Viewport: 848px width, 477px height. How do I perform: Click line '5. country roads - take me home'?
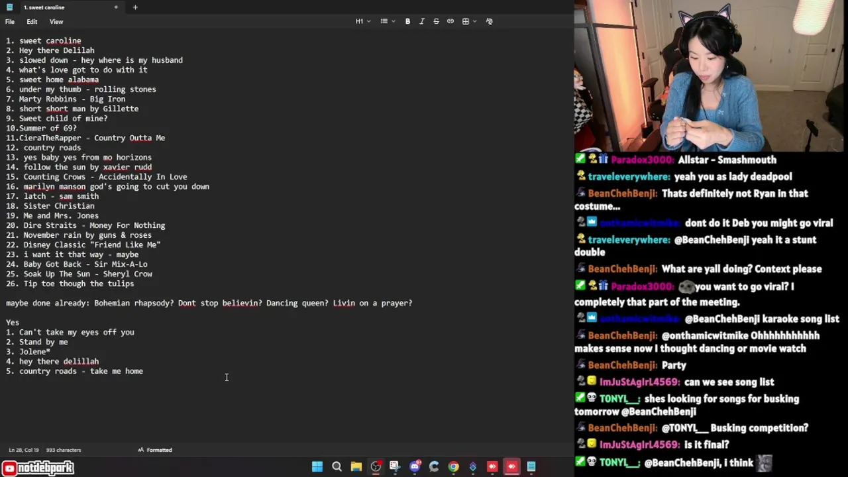coord(74,372)
